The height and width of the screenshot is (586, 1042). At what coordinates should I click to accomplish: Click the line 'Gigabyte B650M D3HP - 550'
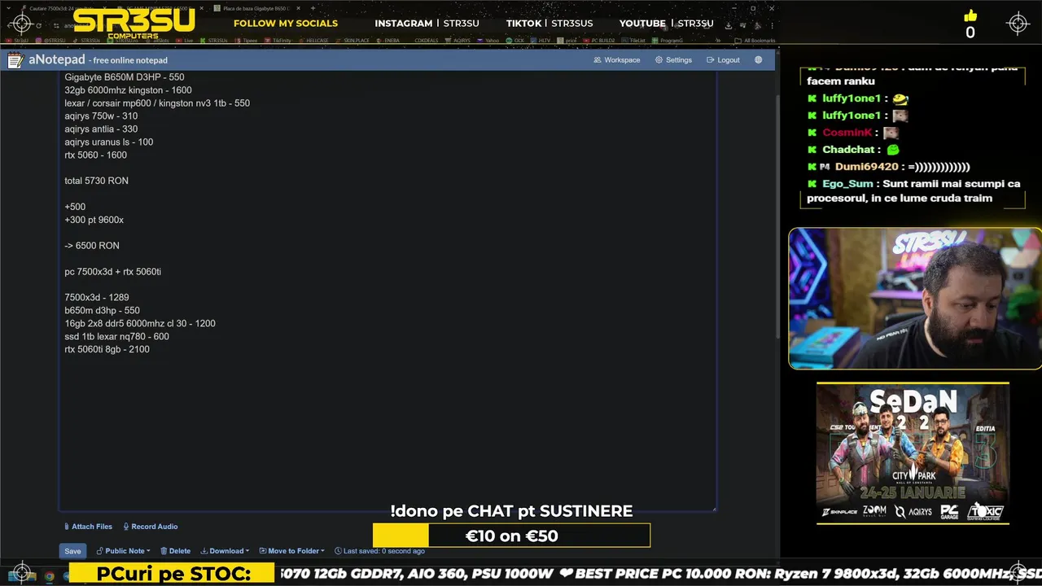(125, 77)
